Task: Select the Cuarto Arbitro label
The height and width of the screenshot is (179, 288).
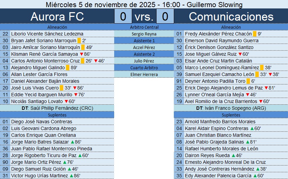Action: pos(144,68)
